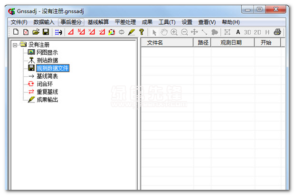Click the red triangle icon with X

coord(92,32)
